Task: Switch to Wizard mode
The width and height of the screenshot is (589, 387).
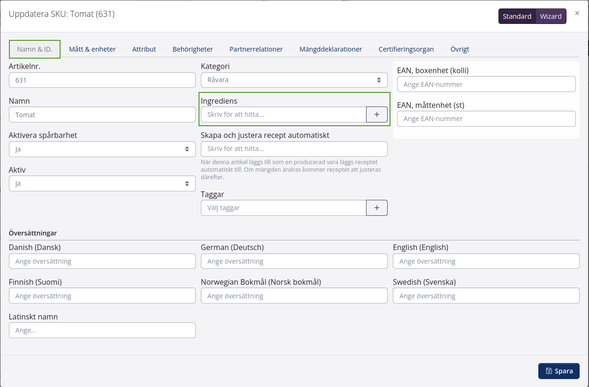Action: [x=551, y=16]
